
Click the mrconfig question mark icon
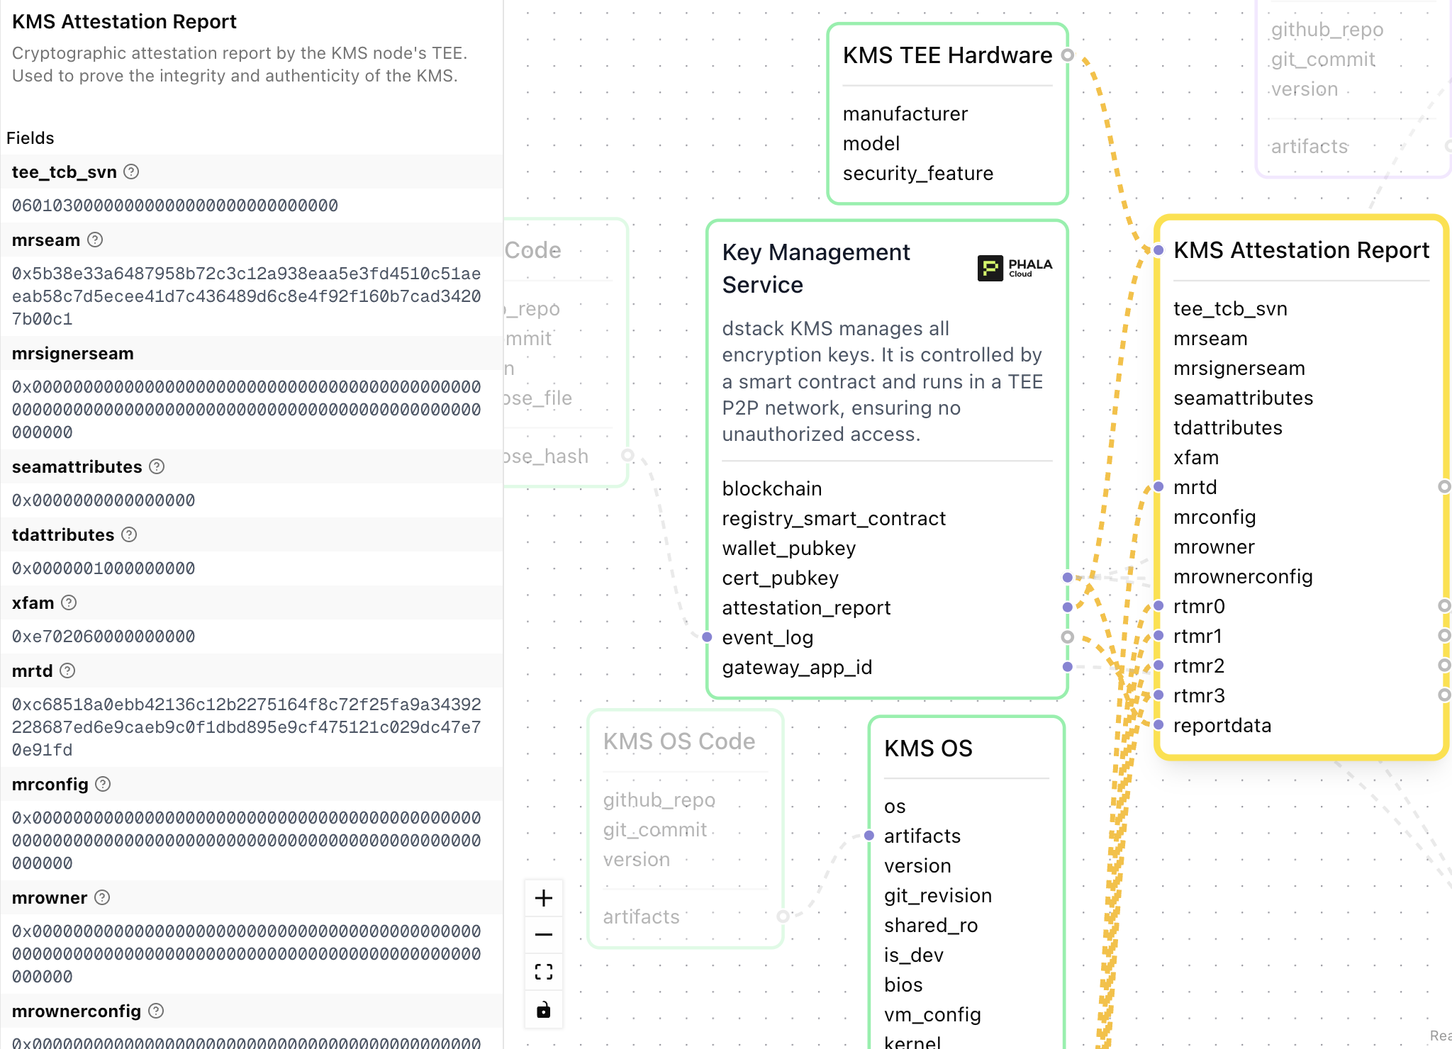click(103, 784)
